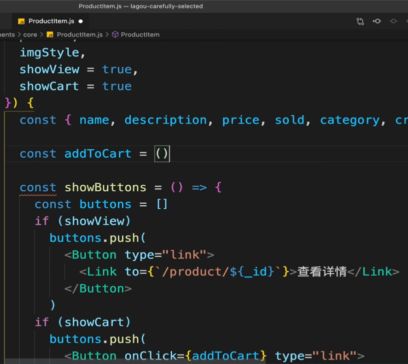Expand the chevron after ProductItem.js in breadcrumb
Screen dimensions: 408x364
point(107,35)
